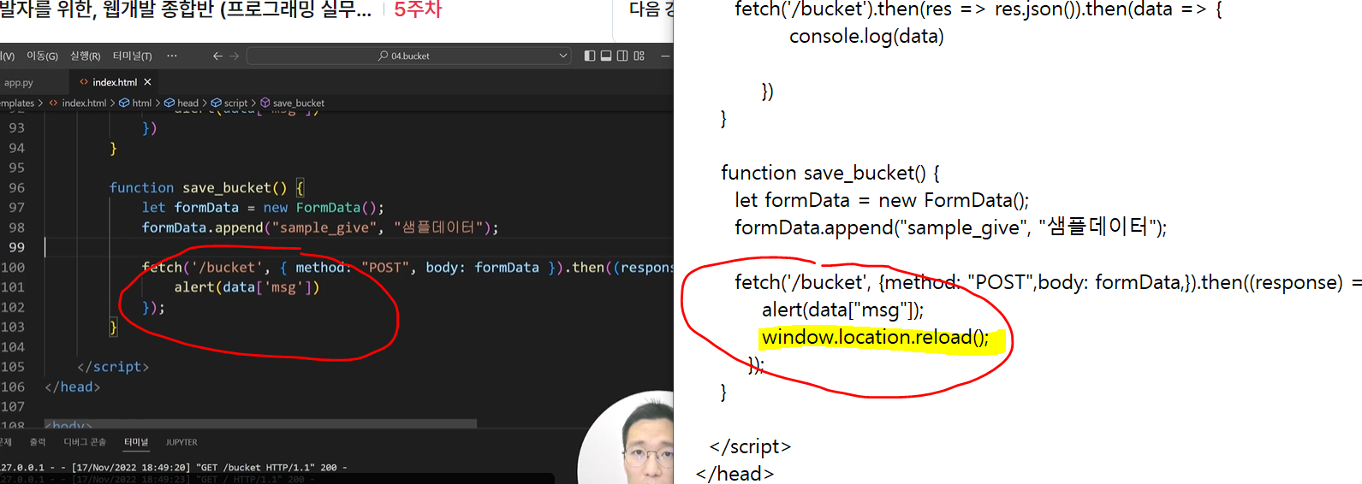This screenshot has height=484, width=1362.
Task: Click the </head> text in the right document
Action: tap(735, 474)
